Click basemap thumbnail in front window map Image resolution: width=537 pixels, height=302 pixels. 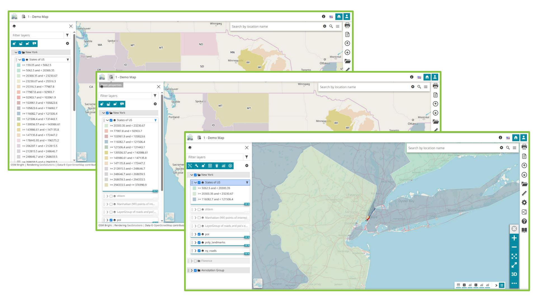[x=258, y=283]
